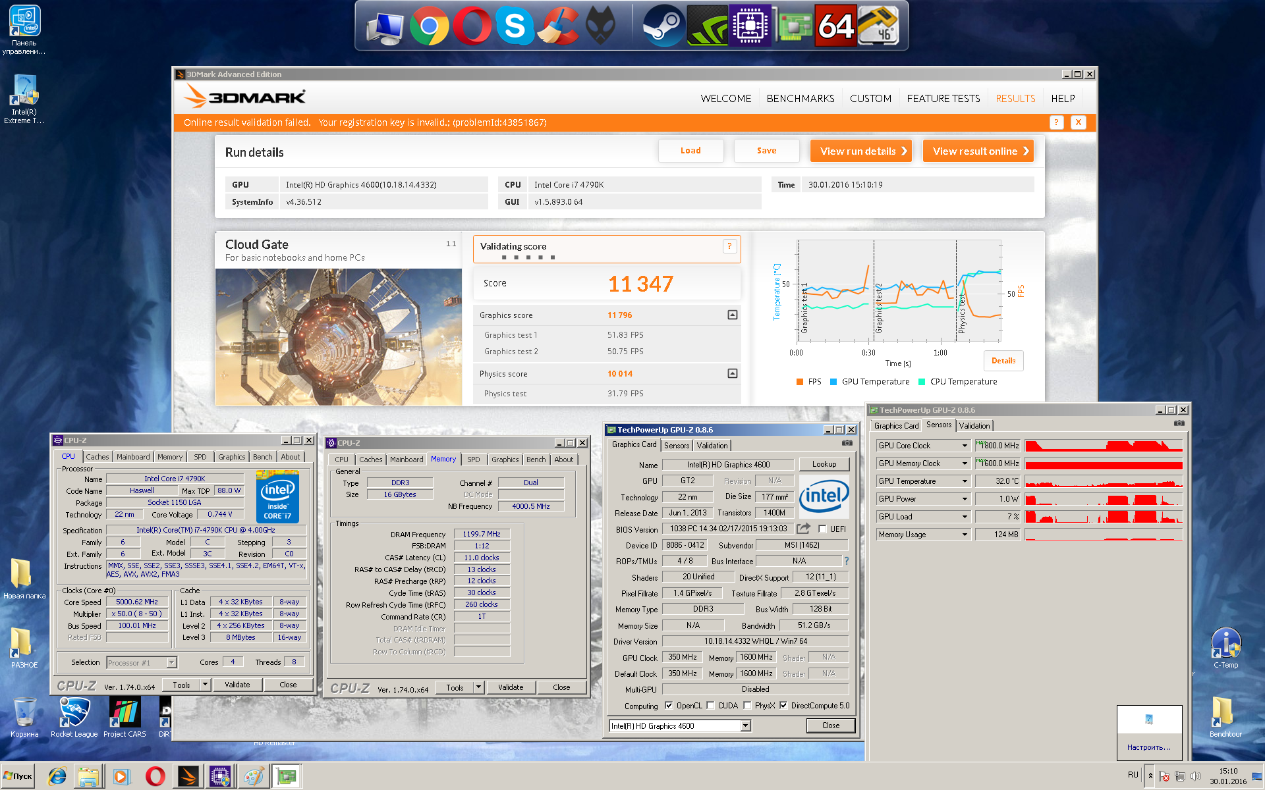1265x790 pixels.
Task: Open Memory Usage sensor dropdown
Action: click(965, 535)
